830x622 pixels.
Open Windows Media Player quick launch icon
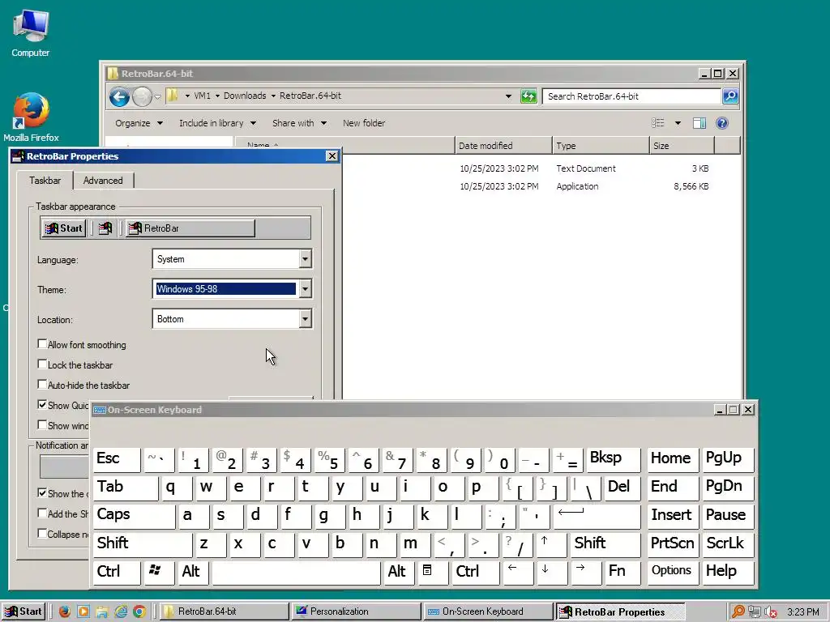coord(83,611)
